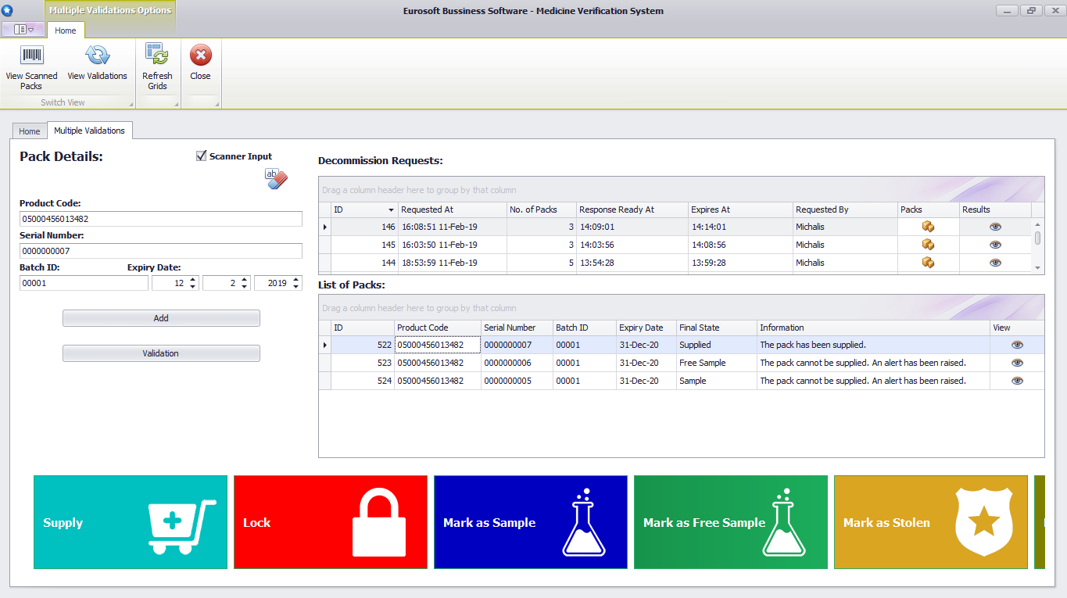The height and width of the screenshot is (598, 1067).
Task: Click the Add button
Action: (161, 318)
